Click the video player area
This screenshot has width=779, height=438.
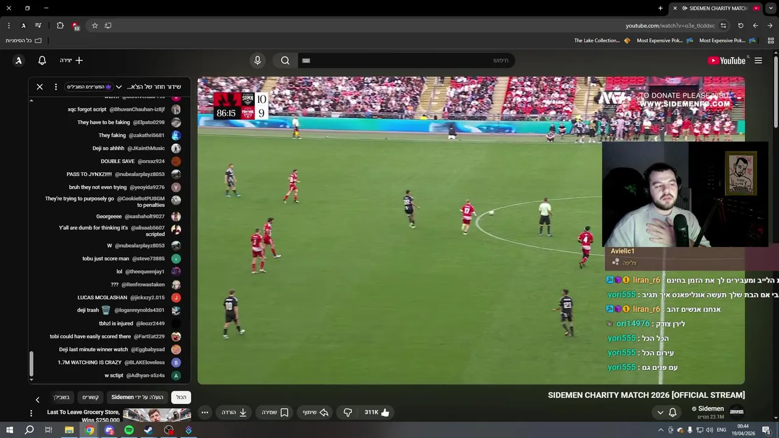(471, 231)
